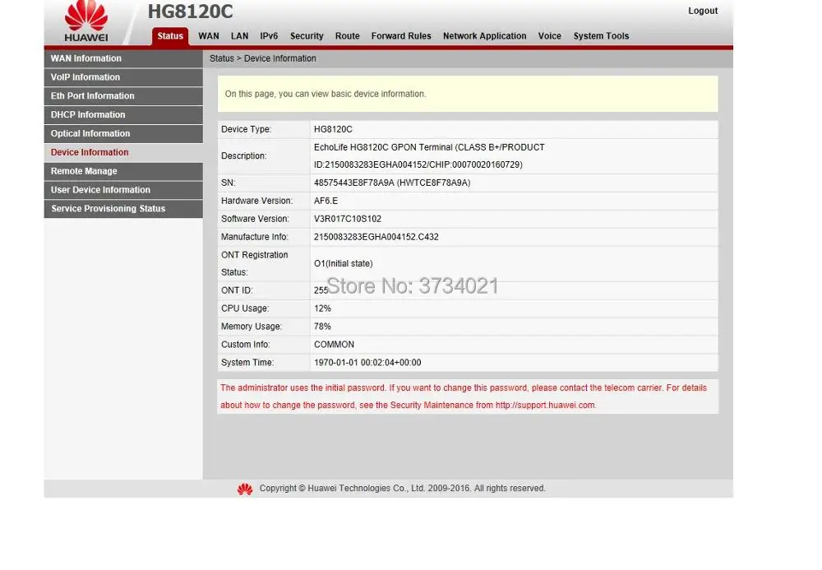Select Eth Port Information in the sidebar
822x570 pixels.
(x=123, y=96)
